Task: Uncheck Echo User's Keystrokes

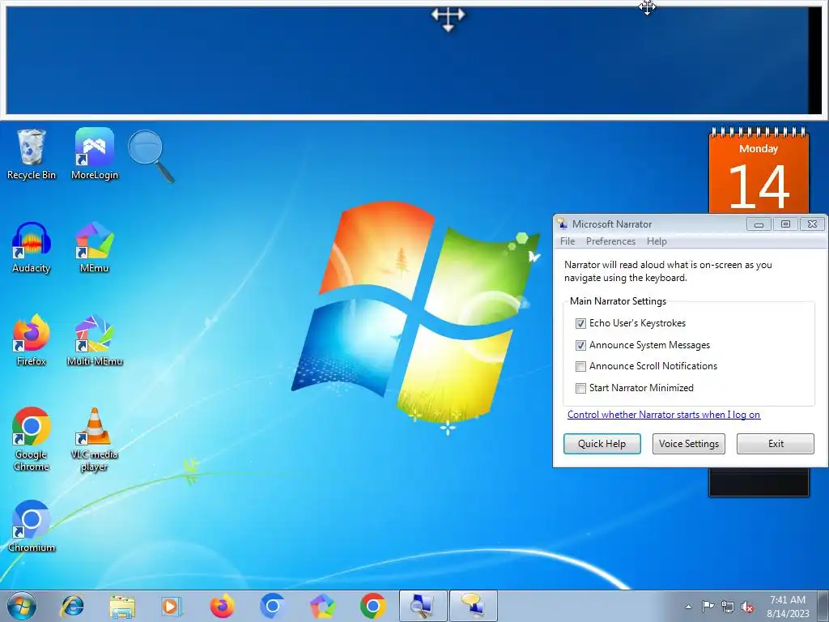Action: click(580, 323)
